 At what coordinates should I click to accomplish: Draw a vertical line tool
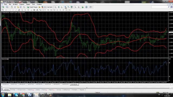10,10
